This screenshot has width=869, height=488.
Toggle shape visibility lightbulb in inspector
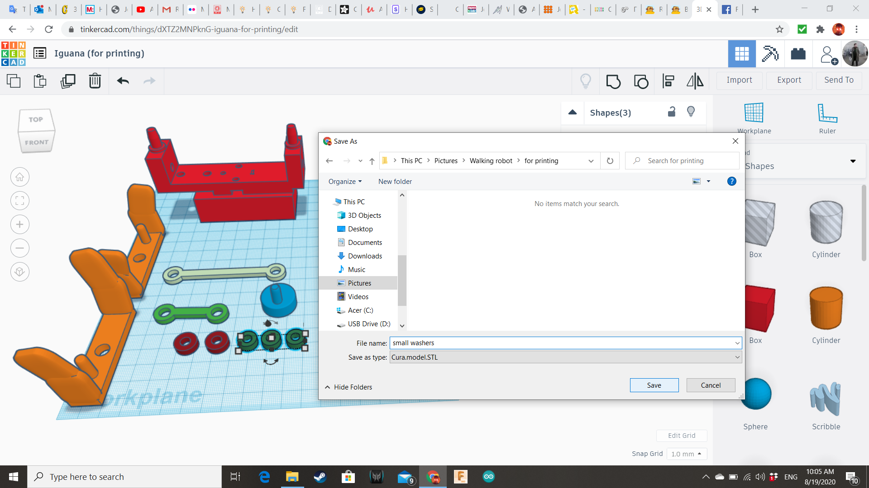click(x=691, y=112)
